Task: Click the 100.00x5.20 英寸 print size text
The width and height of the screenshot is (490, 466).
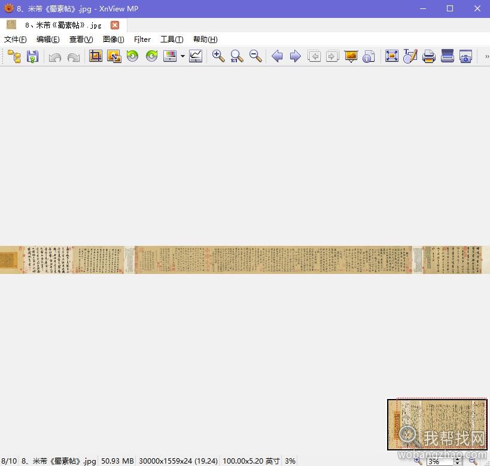Action: coord(251,461)
